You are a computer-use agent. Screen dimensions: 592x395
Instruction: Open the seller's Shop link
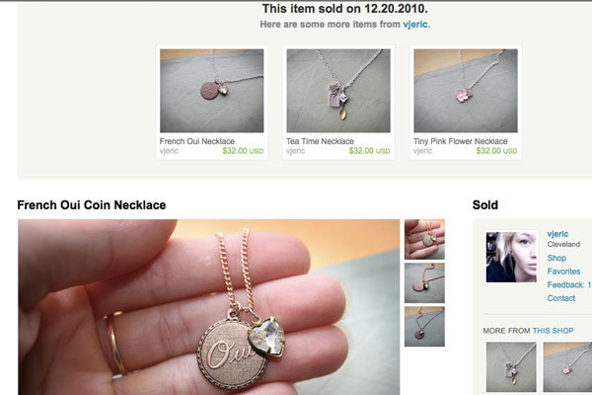[556, 258]
